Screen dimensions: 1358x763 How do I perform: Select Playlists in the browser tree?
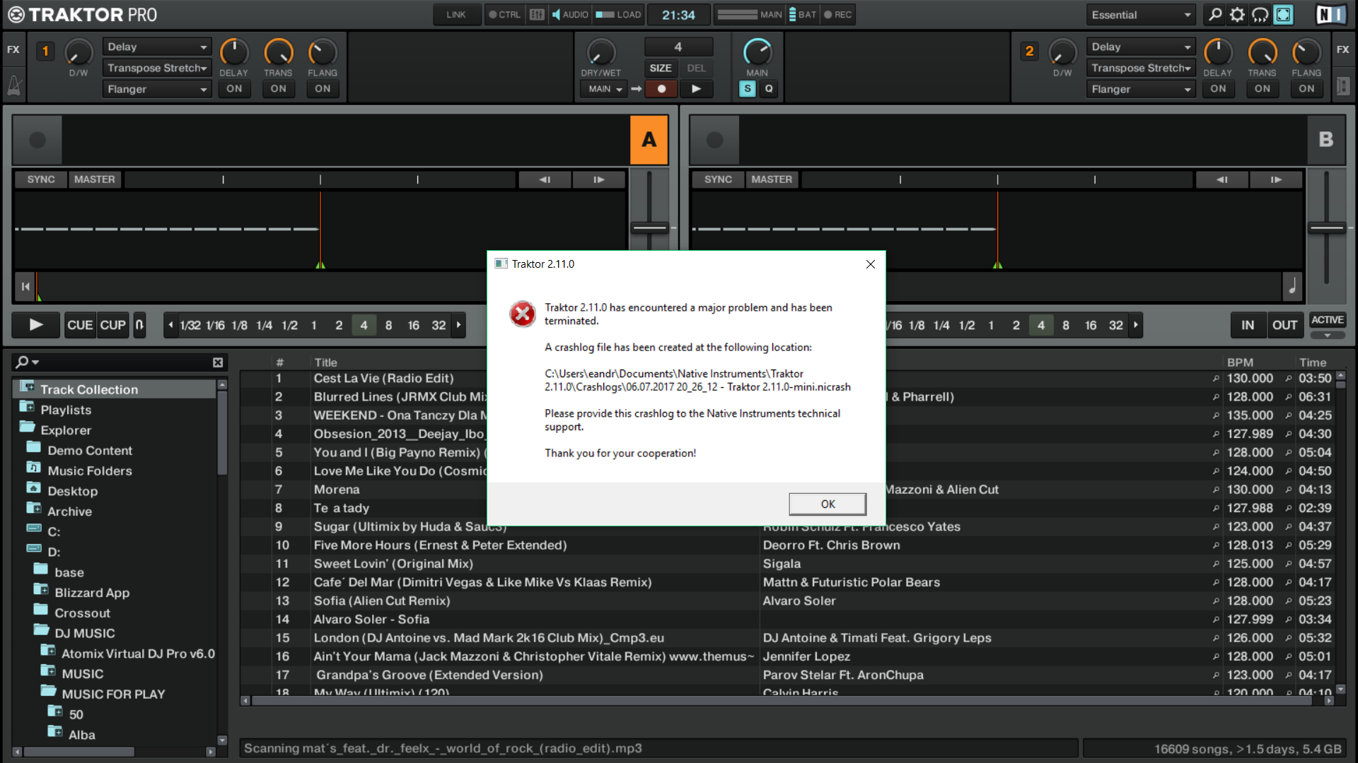click(66, 410)
